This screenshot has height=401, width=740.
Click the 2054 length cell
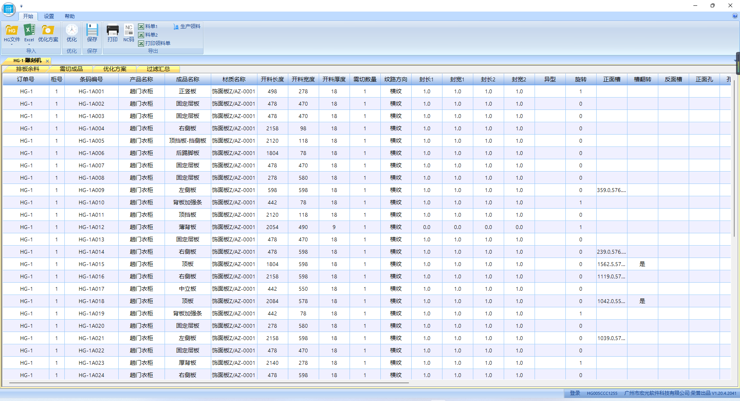pyautogui.click(x=272, y=227)
